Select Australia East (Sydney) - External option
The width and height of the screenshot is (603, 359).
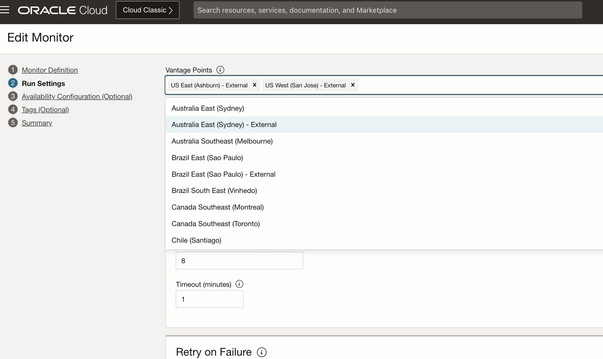(224, 124)
